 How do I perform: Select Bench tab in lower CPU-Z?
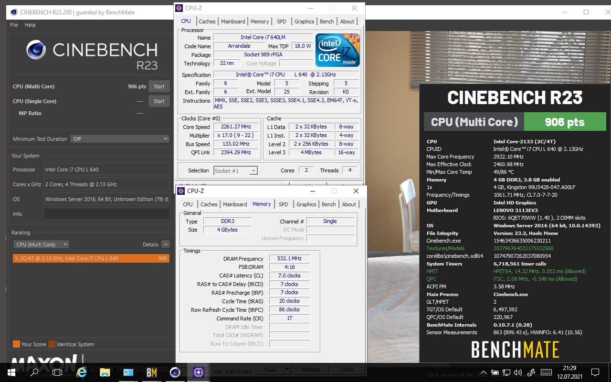click(329, 204)
